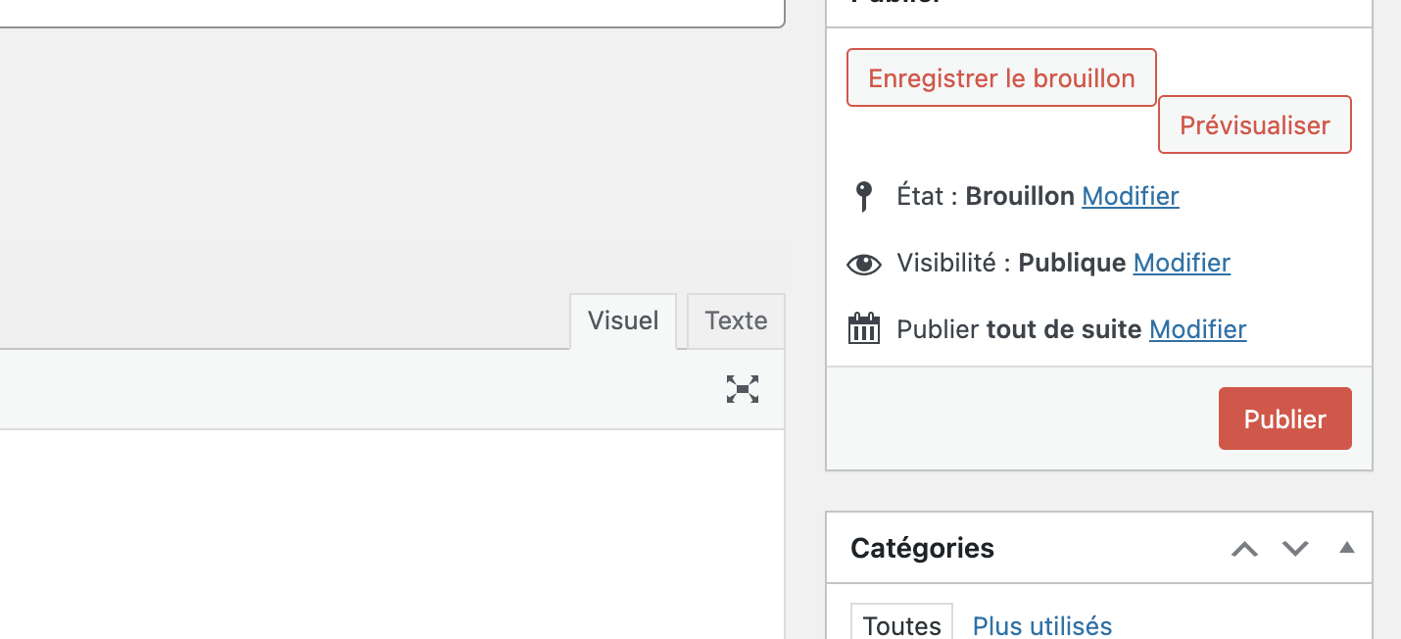Click Enregistrer le brouillon button
The image size is (1401, 639).
[x=1001, y=78]
